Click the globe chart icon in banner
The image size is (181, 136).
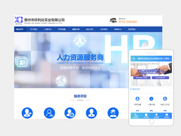point(61,81)
